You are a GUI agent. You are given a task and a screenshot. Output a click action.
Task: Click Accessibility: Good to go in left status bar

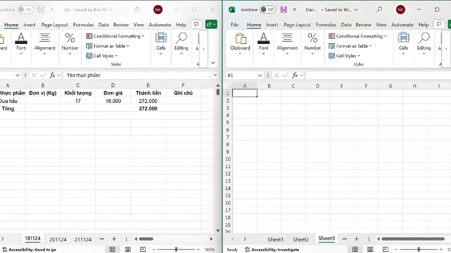29,250
